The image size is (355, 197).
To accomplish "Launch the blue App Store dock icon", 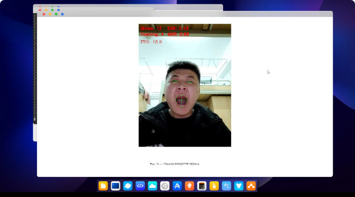I will click(177, 186).
